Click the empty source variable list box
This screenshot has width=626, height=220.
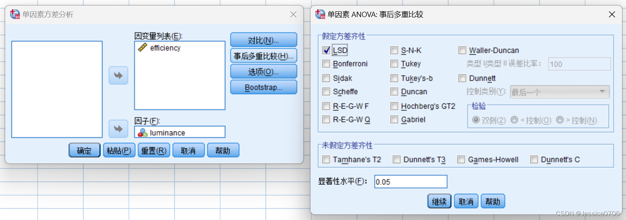57,89
